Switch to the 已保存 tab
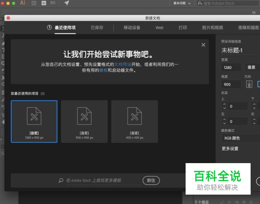The width and height of the screenshot is (260, 204). 97,27
